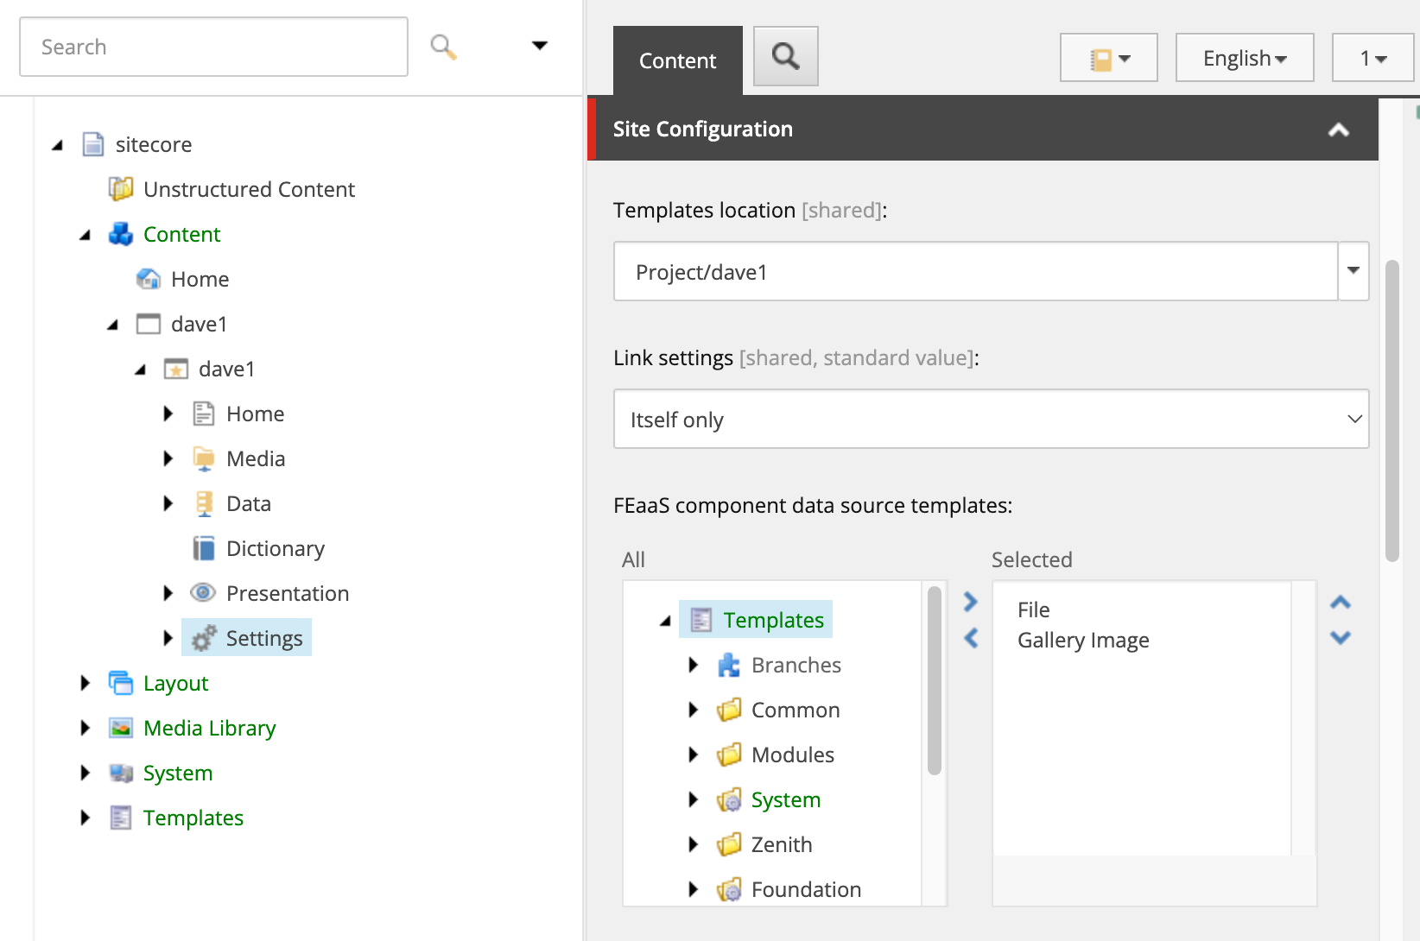
Task: Click the Project/dave1 templates location field
Action: [x=976, y=271]
